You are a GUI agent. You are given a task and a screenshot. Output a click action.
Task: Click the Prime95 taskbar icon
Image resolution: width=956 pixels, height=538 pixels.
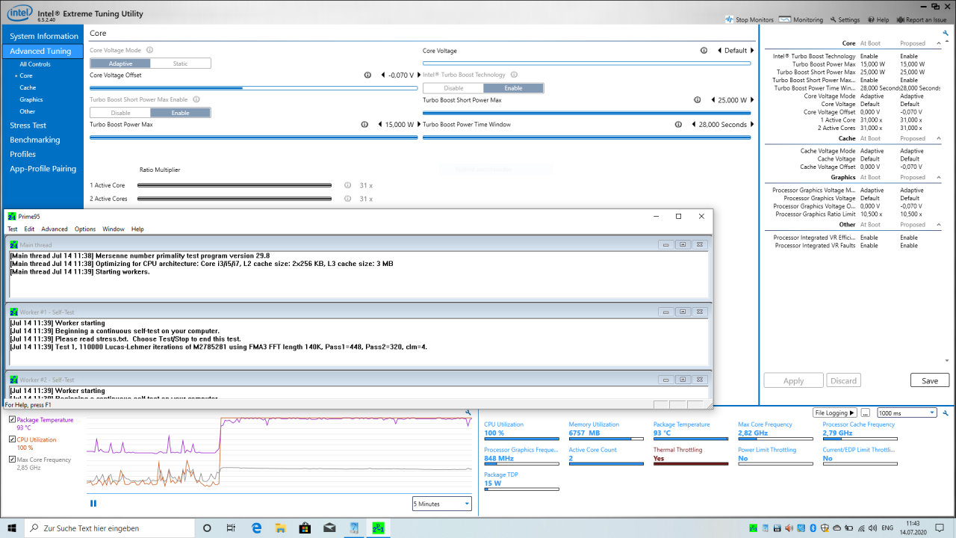click(x=378, y=528)
